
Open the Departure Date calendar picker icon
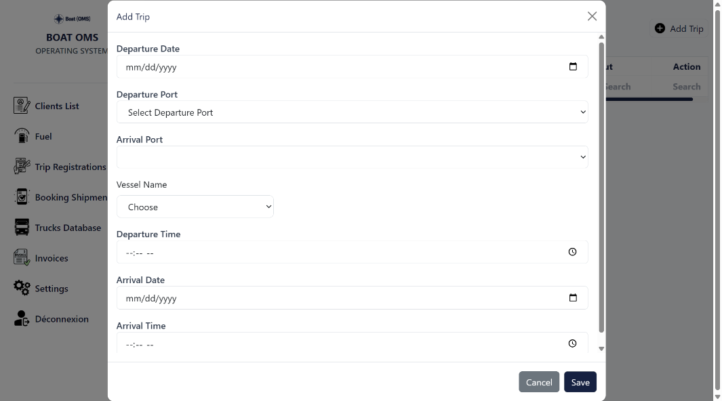[573, 67]
